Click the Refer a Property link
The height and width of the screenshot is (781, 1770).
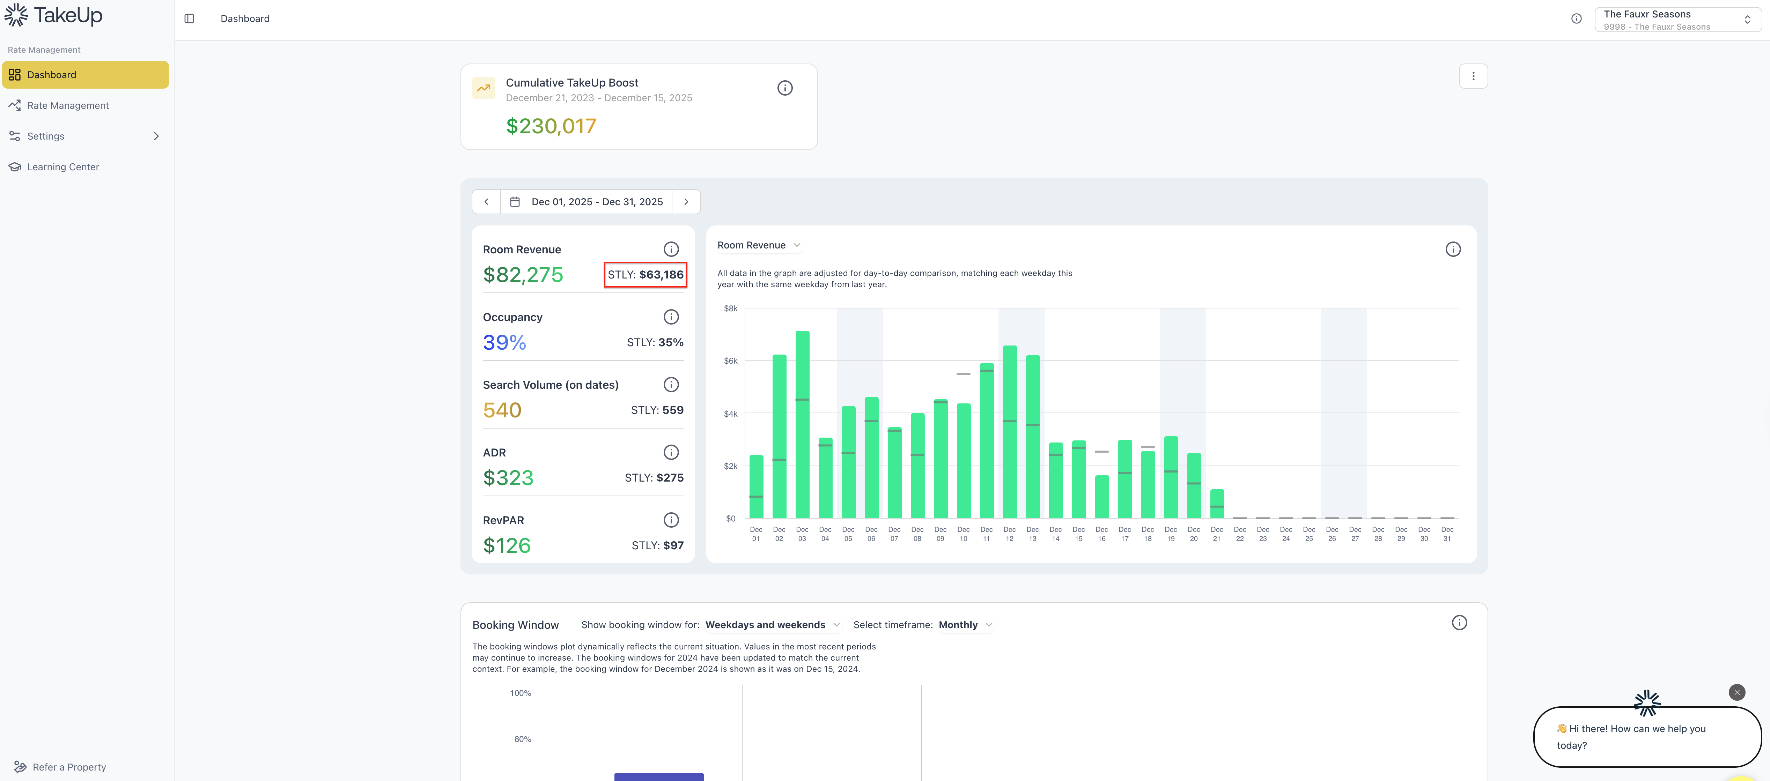pyautogui.click(x=69, y=767)
